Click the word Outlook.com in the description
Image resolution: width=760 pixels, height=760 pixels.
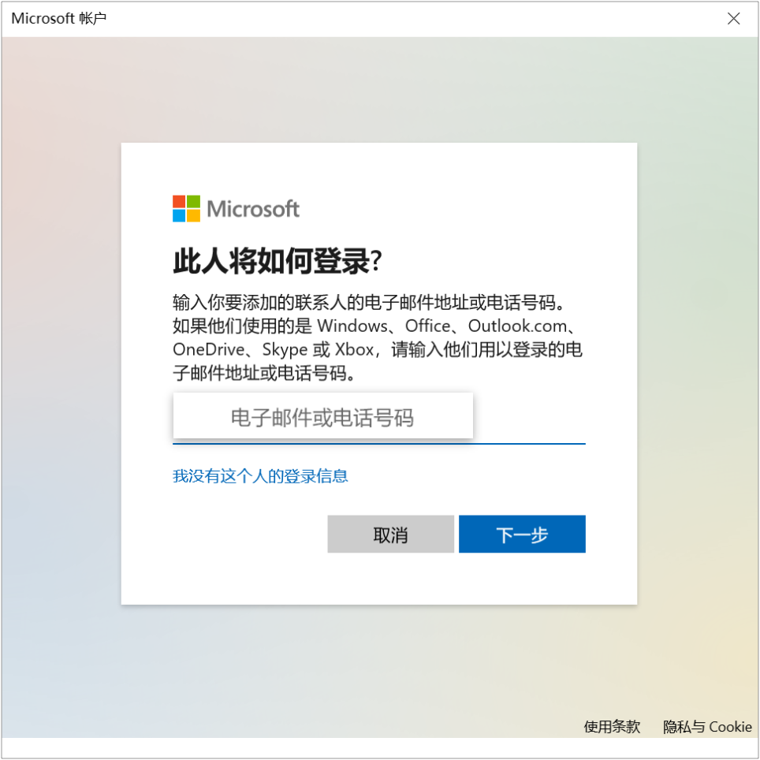(517, 326)
